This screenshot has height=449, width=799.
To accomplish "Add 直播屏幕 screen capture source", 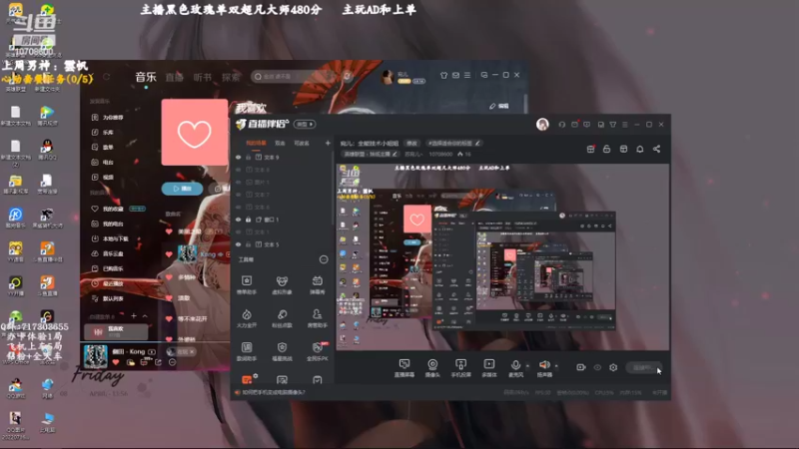I will (404, 367).
